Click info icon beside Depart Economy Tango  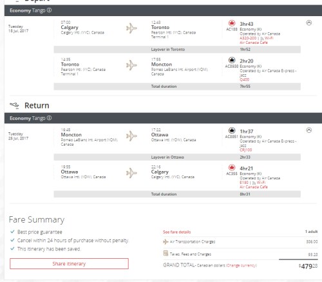tap(49, 10)
